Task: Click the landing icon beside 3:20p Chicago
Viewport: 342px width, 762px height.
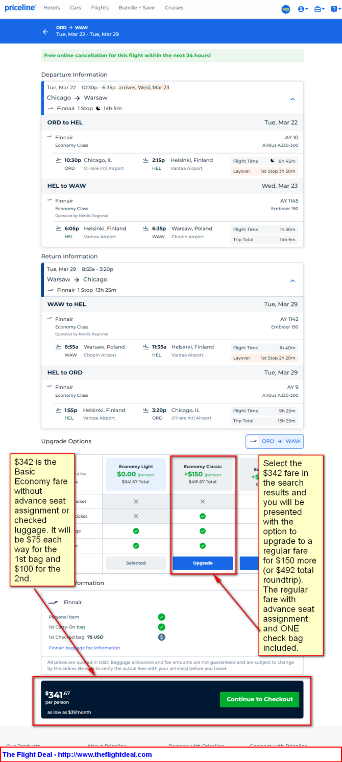Action: point(146,410)
